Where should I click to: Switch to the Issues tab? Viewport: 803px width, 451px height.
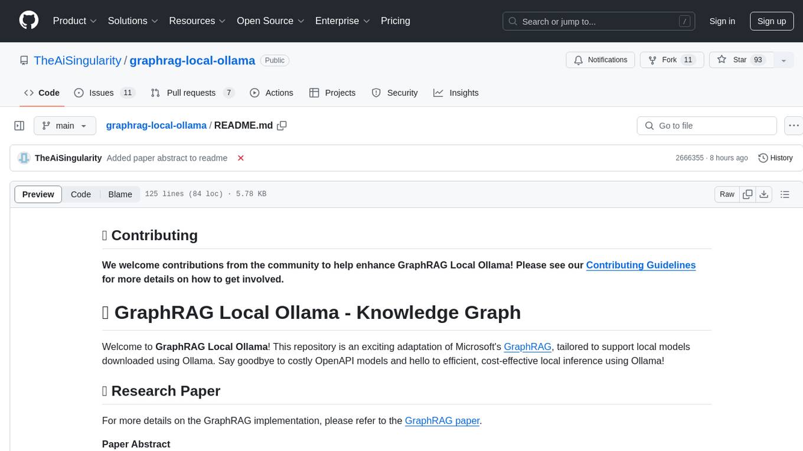coord(105,93)
